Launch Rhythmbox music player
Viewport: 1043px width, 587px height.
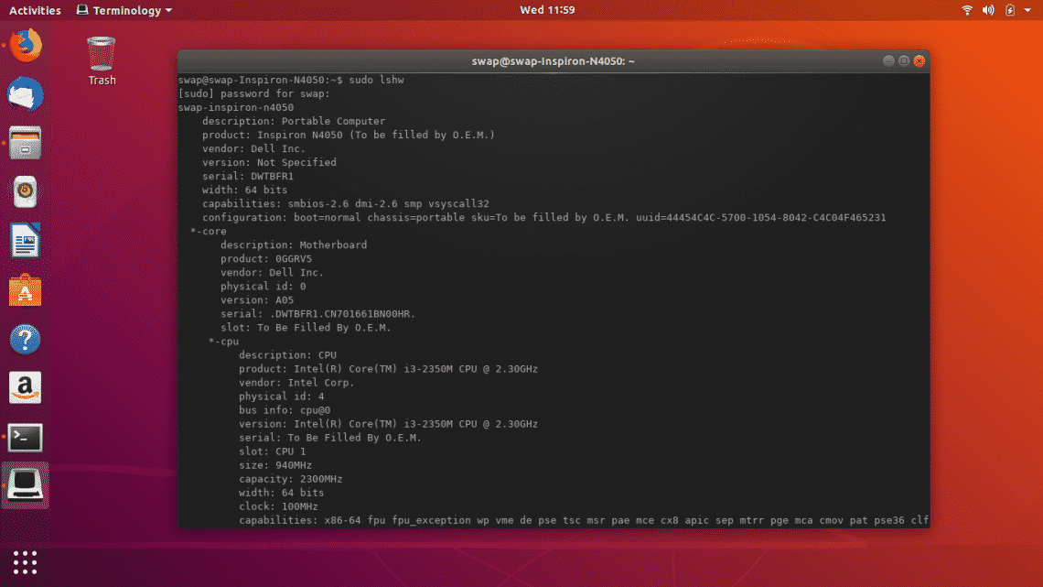click(25, 191)
